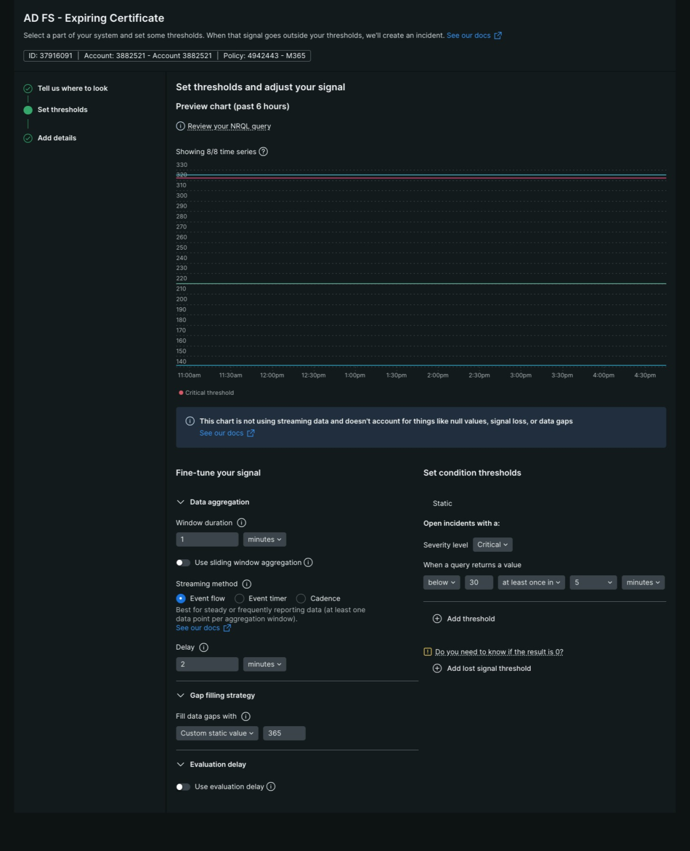Click the threshold value field showing 30

[x=478, y=582]
